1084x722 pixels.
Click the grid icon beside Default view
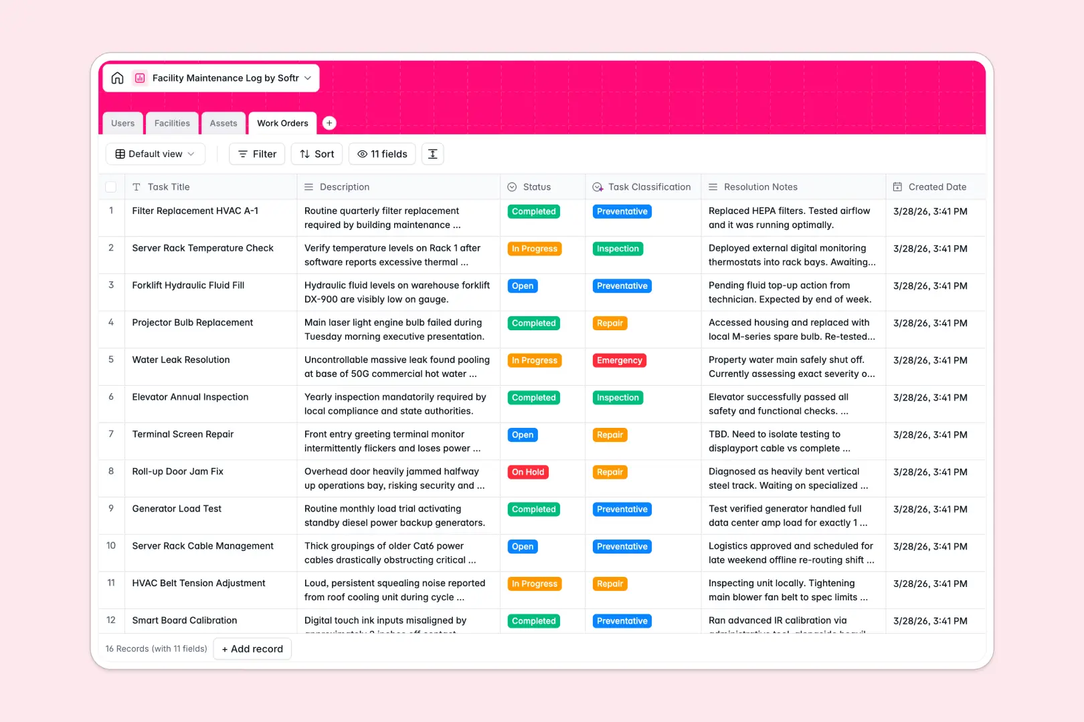coord(119,154)
